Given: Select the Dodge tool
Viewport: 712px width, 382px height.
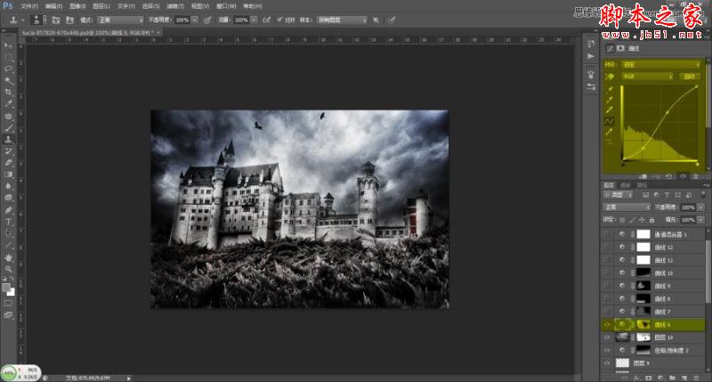Looking at the screenshot, I should 8,198.
